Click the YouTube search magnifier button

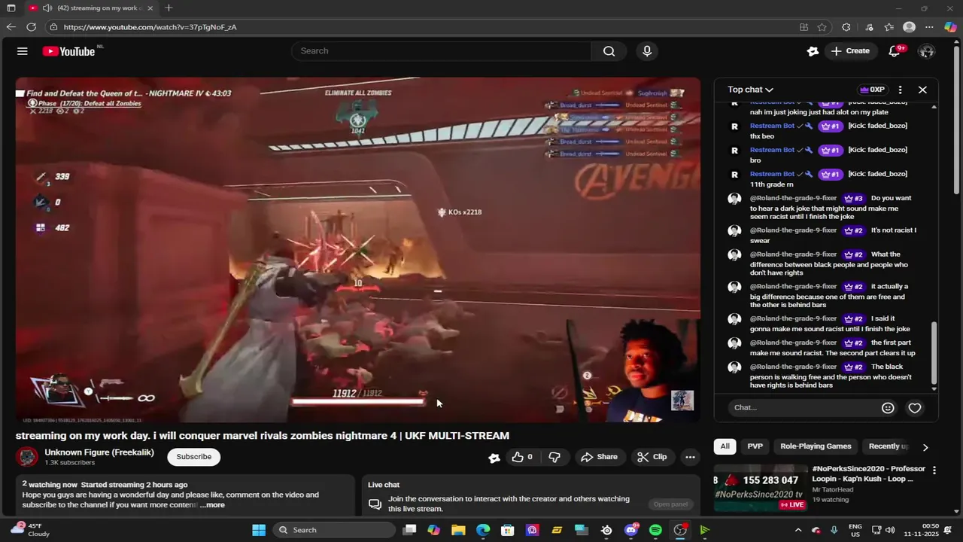pos(609,51)
